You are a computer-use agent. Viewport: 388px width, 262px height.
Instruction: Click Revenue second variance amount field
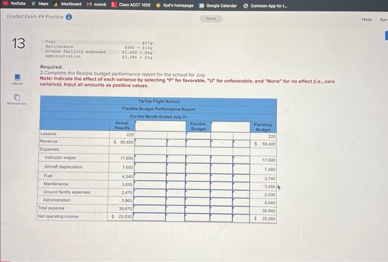pyautogui.click(x=222, y=143)
